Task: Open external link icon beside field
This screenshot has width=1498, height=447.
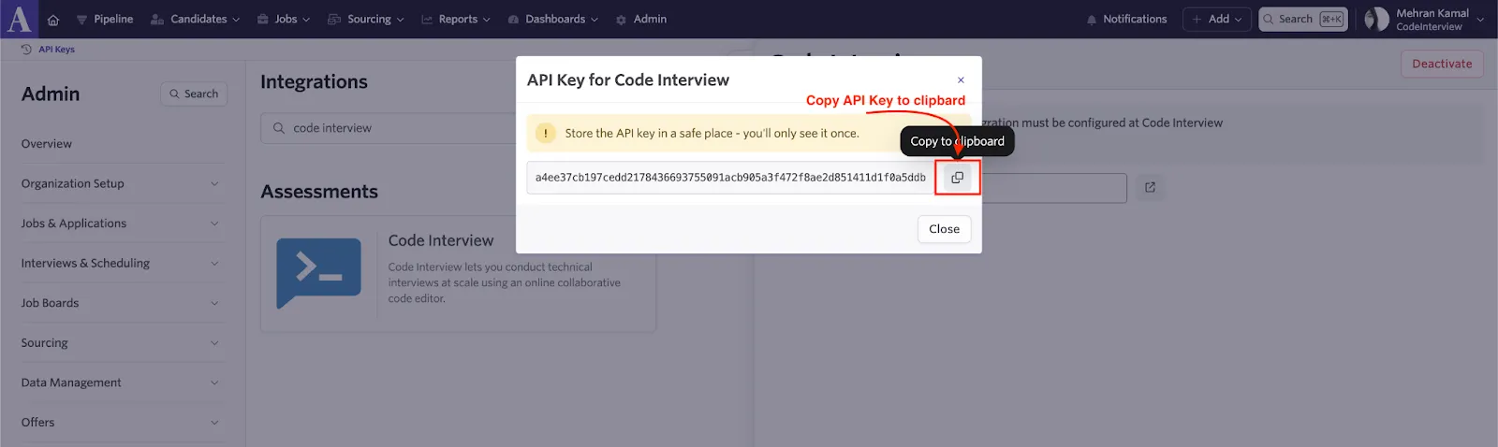Action: click(1150, 187)
